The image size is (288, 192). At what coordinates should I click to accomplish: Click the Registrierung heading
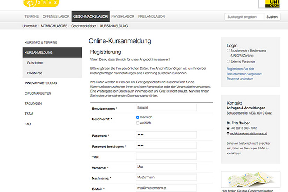coord(106,52)
